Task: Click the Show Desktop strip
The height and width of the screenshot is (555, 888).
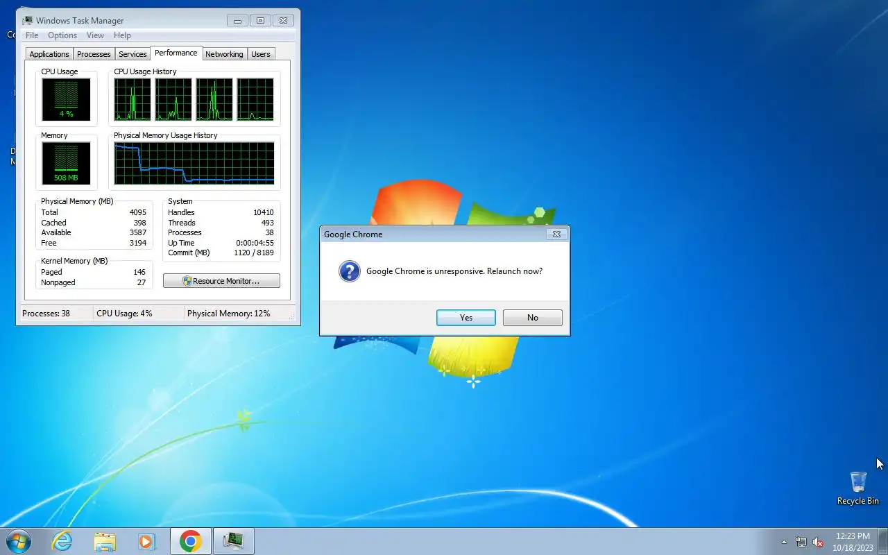Action: 882,541
